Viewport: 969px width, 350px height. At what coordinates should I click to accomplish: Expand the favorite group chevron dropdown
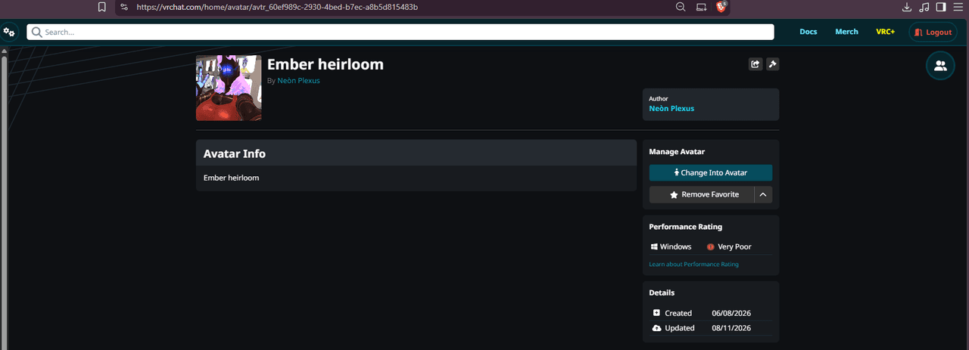coord(763,194)
